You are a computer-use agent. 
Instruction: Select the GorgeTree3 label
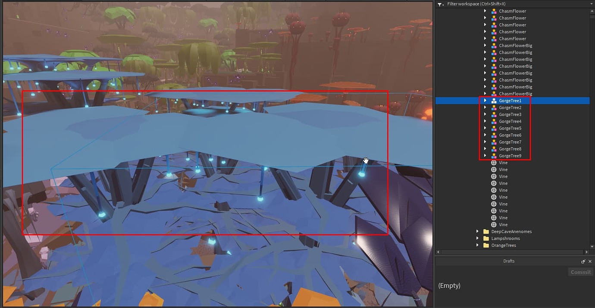(x=510, y=114)
